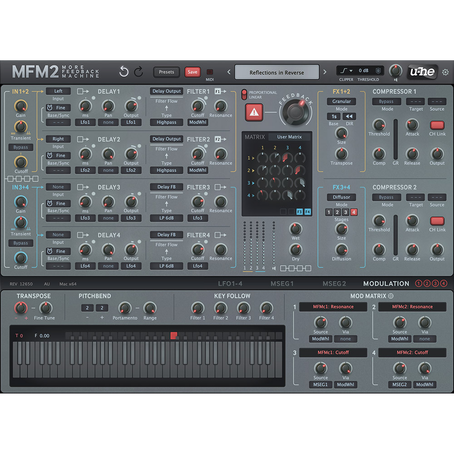
Task: Toggle the F4 matrix filter button
Action: [308, 212]
